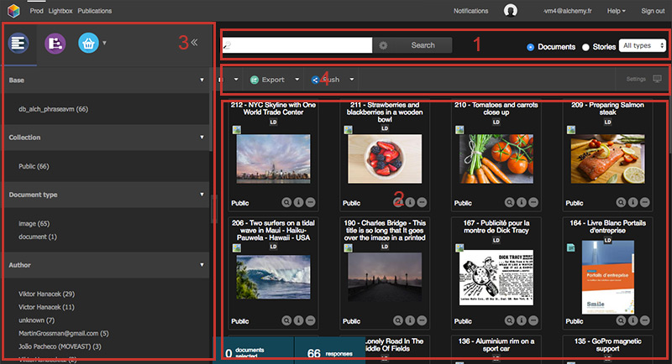Click the Search button

[423, 45]
